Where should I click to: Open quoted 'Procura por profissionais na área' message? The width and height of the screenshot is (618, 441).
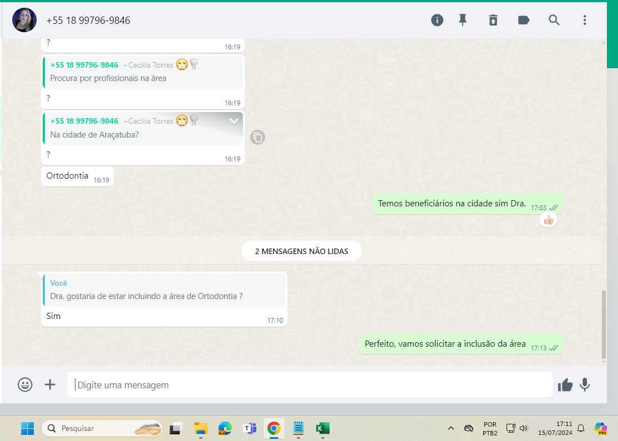143,72
